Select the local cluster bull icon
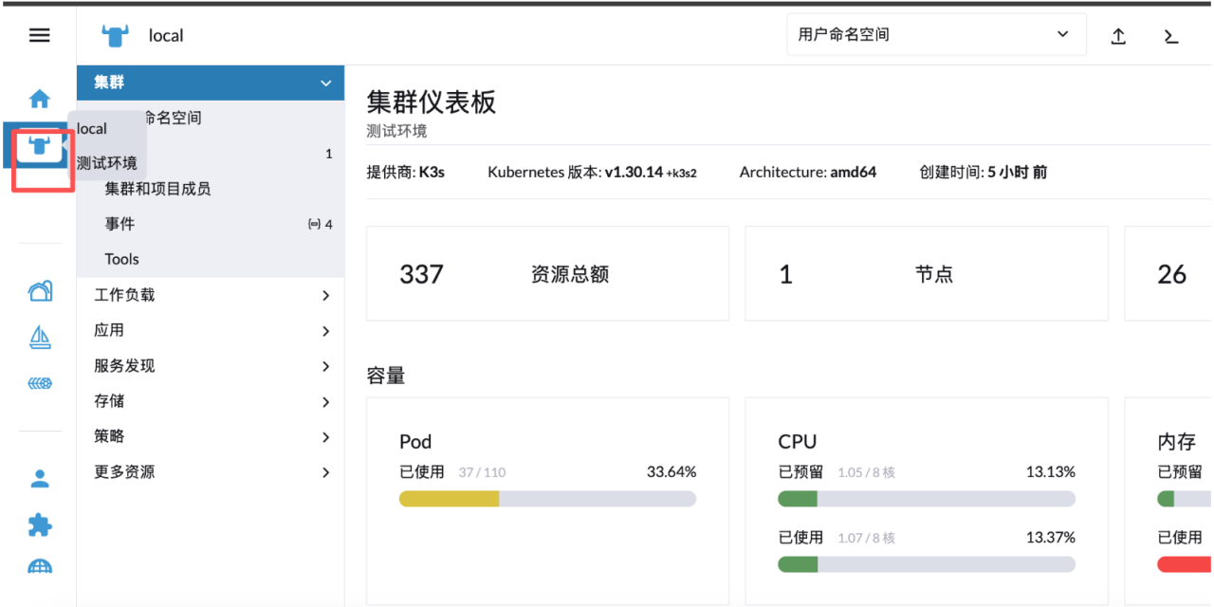The height and width of the screenshot is (607, 1214). coord(39,146)
